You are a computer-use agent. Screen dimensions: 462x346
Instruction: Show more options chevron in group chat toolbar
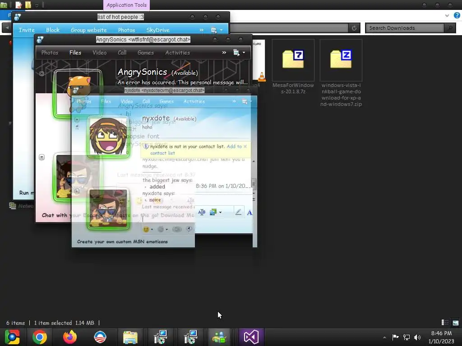click(x=201, y=30)
